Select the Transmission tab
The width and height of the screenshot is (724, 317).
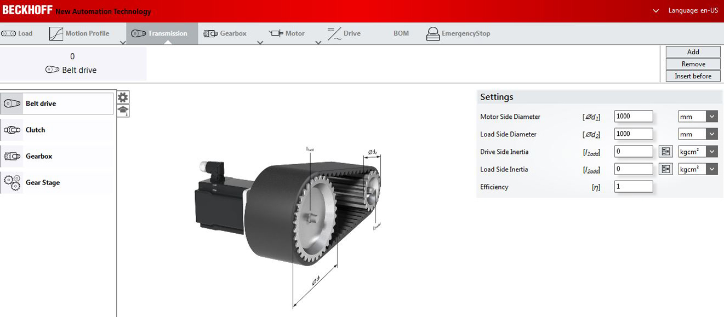click(162, 33)
